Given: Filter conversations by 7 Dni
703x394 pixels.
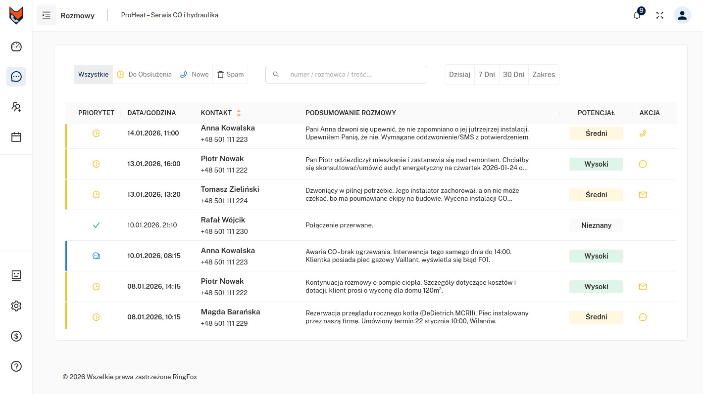Looking at the screenshot, I should [x=486, y=75].
